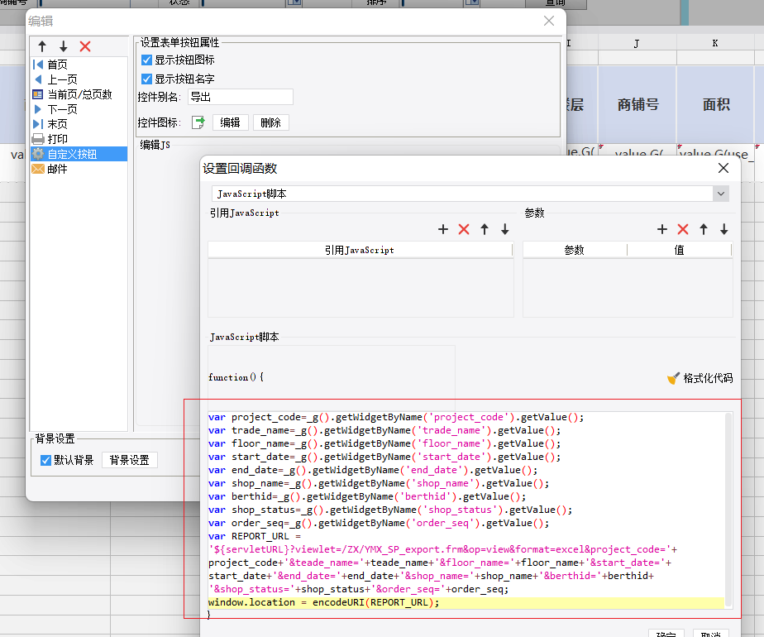Click the 删除 button beside control icon

point(270,122)
